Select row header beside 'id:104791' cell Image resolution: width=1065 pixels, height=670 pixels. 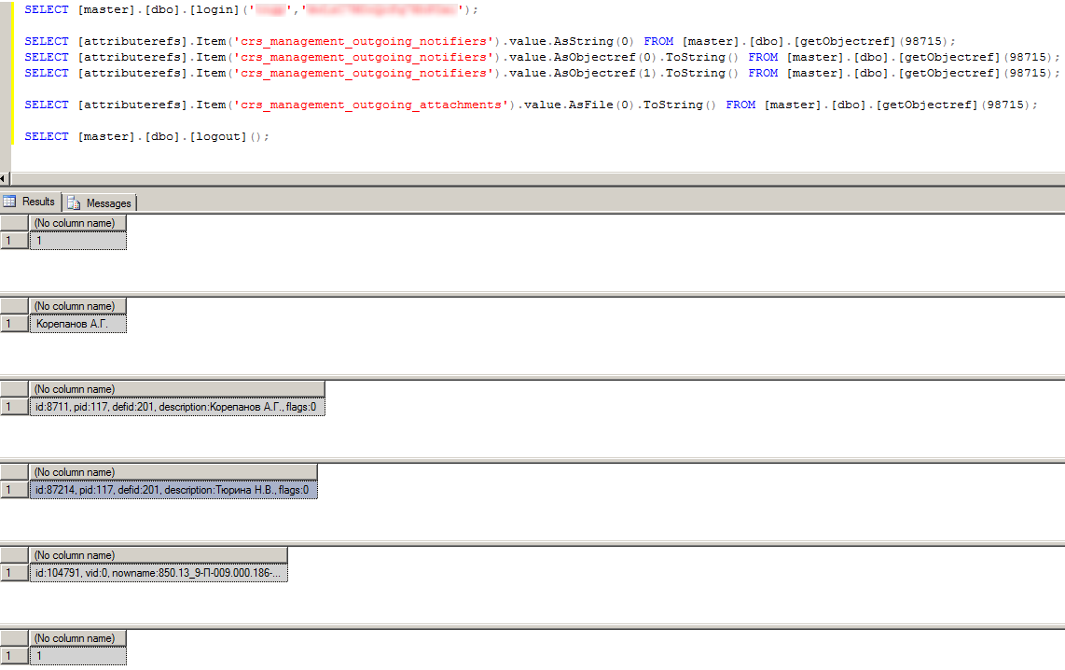coord(14,573)
